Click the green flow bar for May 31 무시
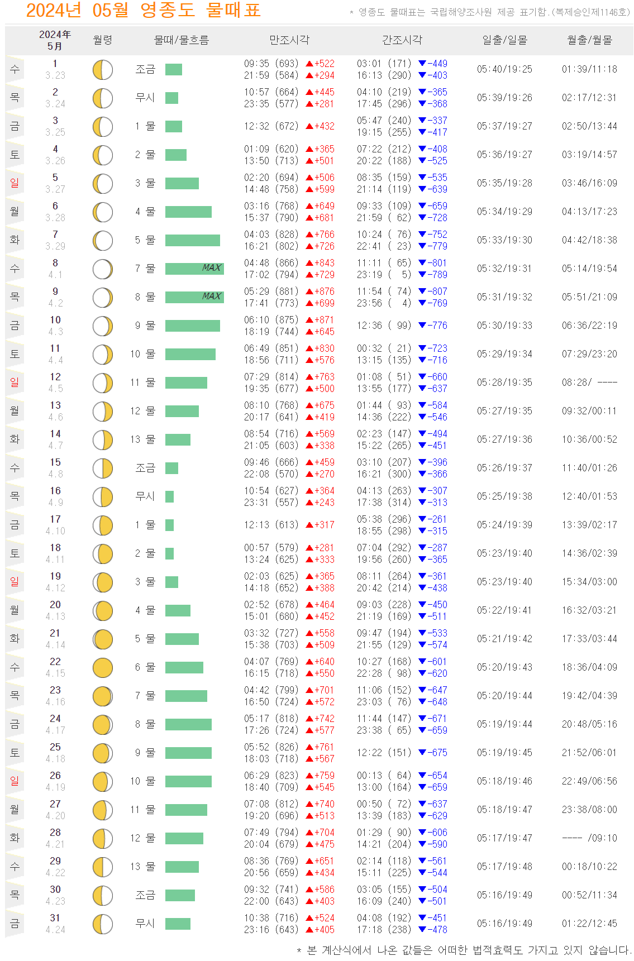The height and width of the screenshot is (961, 634). tap(178, 924)
